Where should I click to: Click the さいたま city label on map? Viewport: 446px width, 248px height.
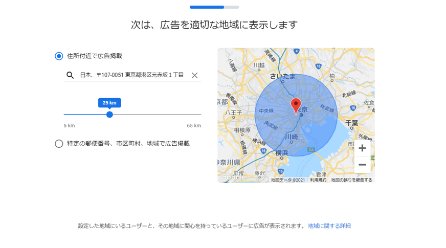coord(283,76)
